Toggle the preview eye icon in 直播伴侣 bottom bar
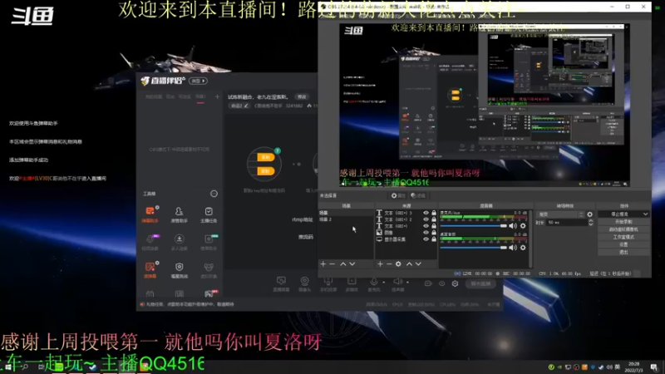Screen dimensions: 665x374 [x=441, y=283]
